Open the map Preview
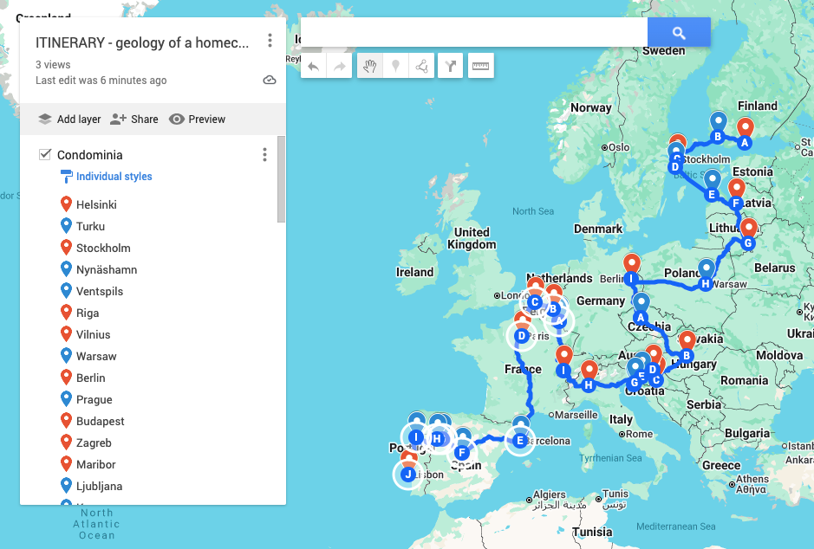The width and height of the screenshot is (814, 549). click(198, 119)
